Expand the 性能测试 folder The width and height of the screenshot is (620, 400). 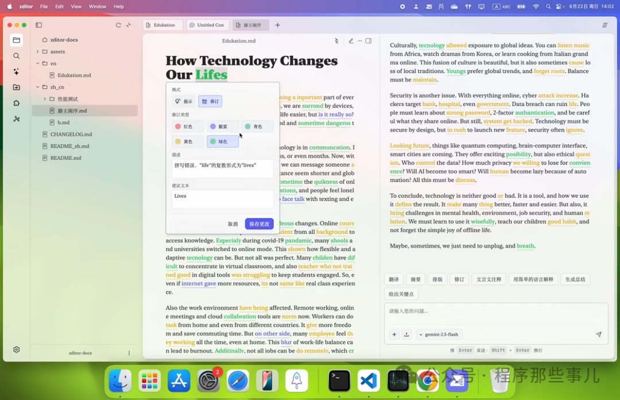[x=45, y=99]
